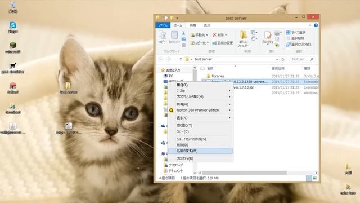
Task: Click 選択解除 (Select none) in the ribbon
Action: point(295,38)
